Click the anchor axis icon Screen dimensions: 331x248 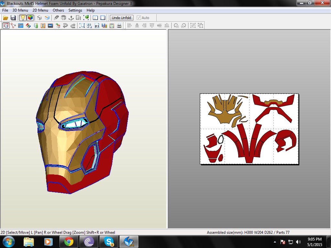[x=71, y=18]
